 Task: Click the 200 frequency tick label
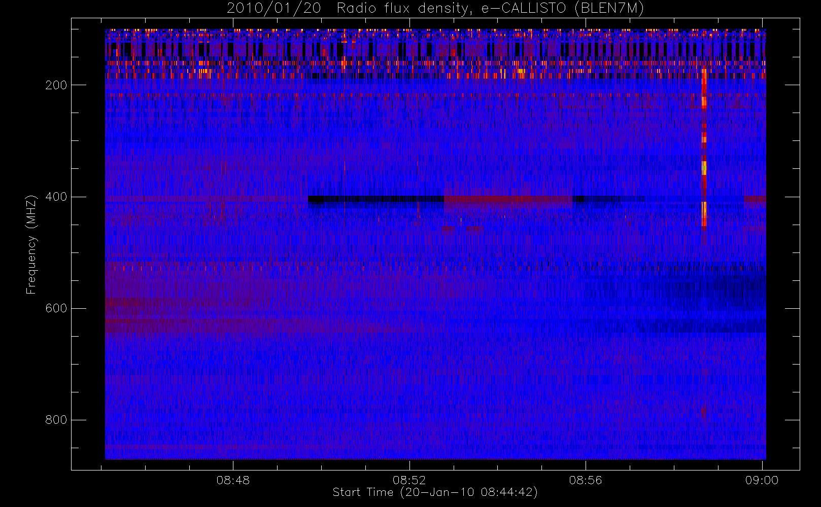56,85
